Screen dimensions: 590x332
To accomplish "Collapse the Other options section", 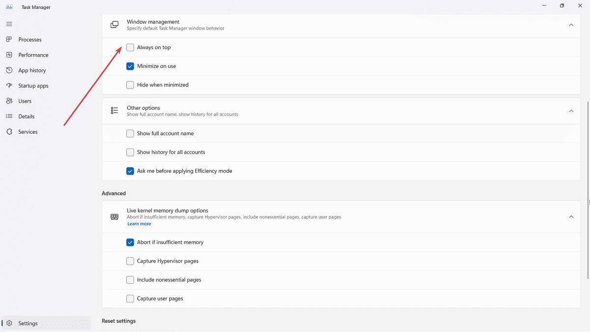I will (x=571, y=111).
